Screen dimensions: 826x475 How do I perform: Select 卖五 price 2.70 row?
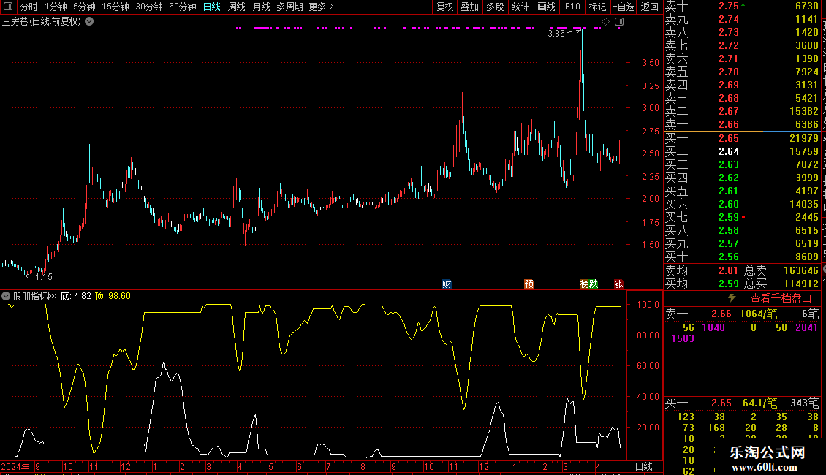742,72
